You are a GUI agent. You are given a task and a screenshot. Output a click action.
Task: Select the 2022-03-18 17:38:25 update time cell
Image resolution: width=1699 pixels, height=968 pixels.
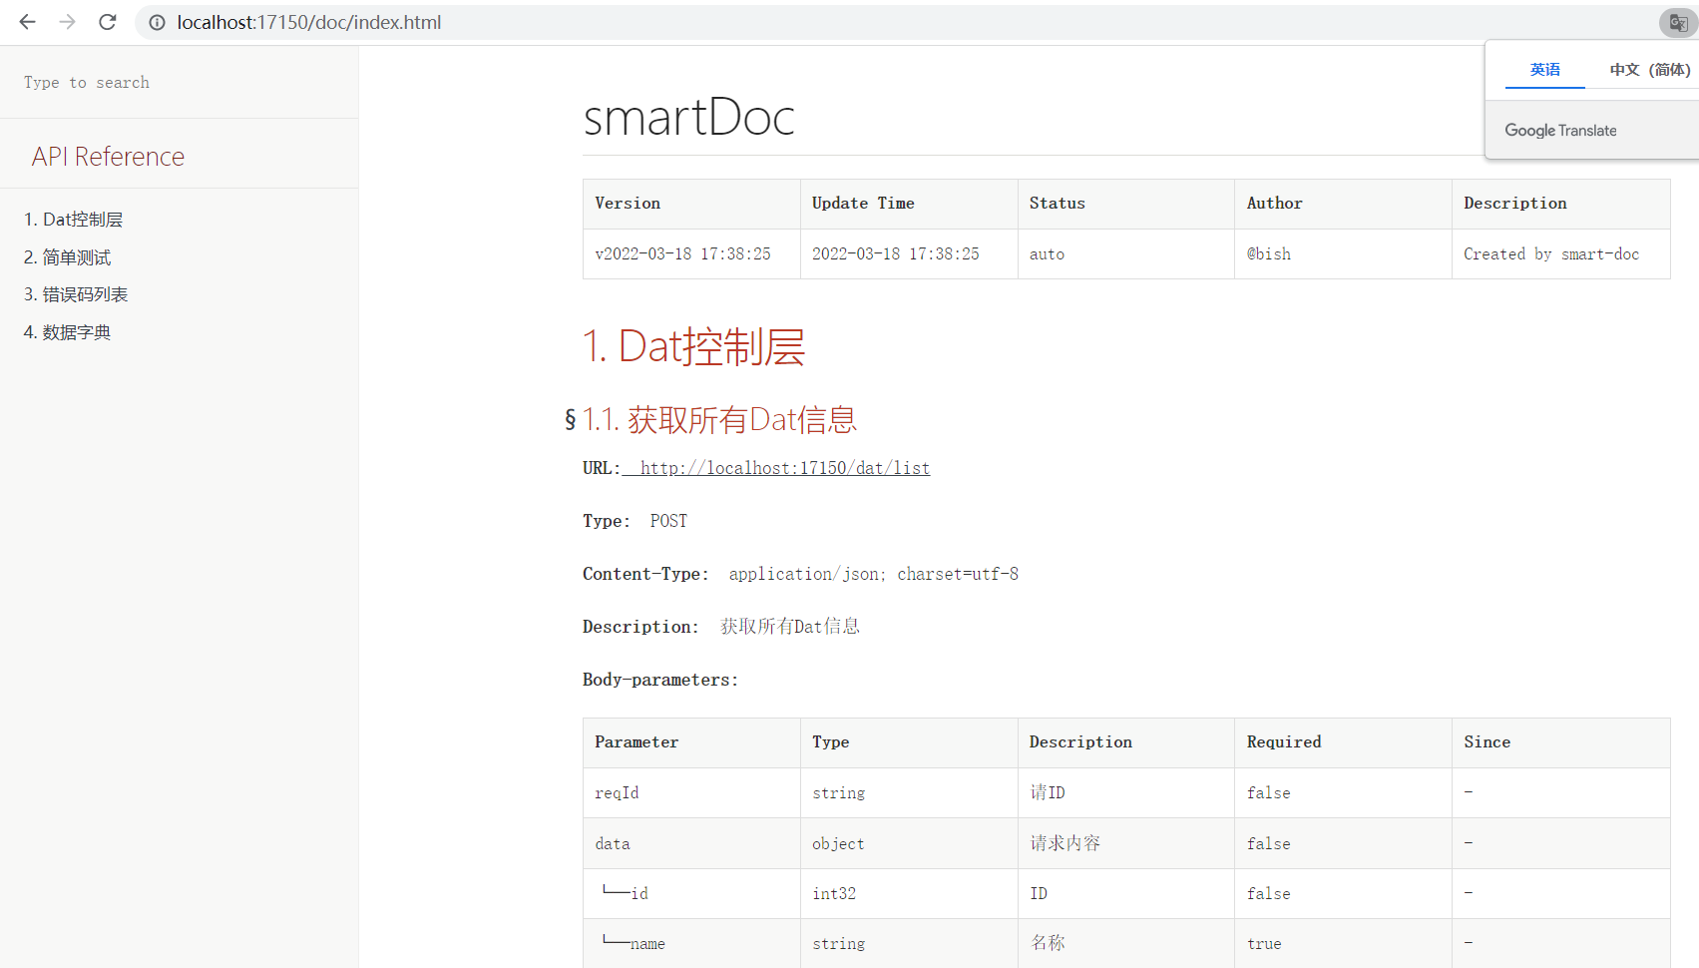pyautogui.click(x=909, y=254)
